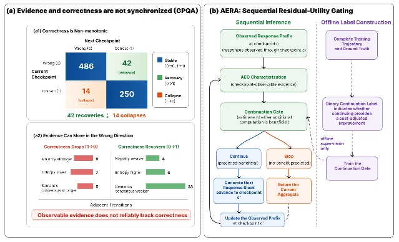Click the Observed Response Prefix box
Image resolution: width=399 pixels, height=242 pixels.
tap(264, 43)
